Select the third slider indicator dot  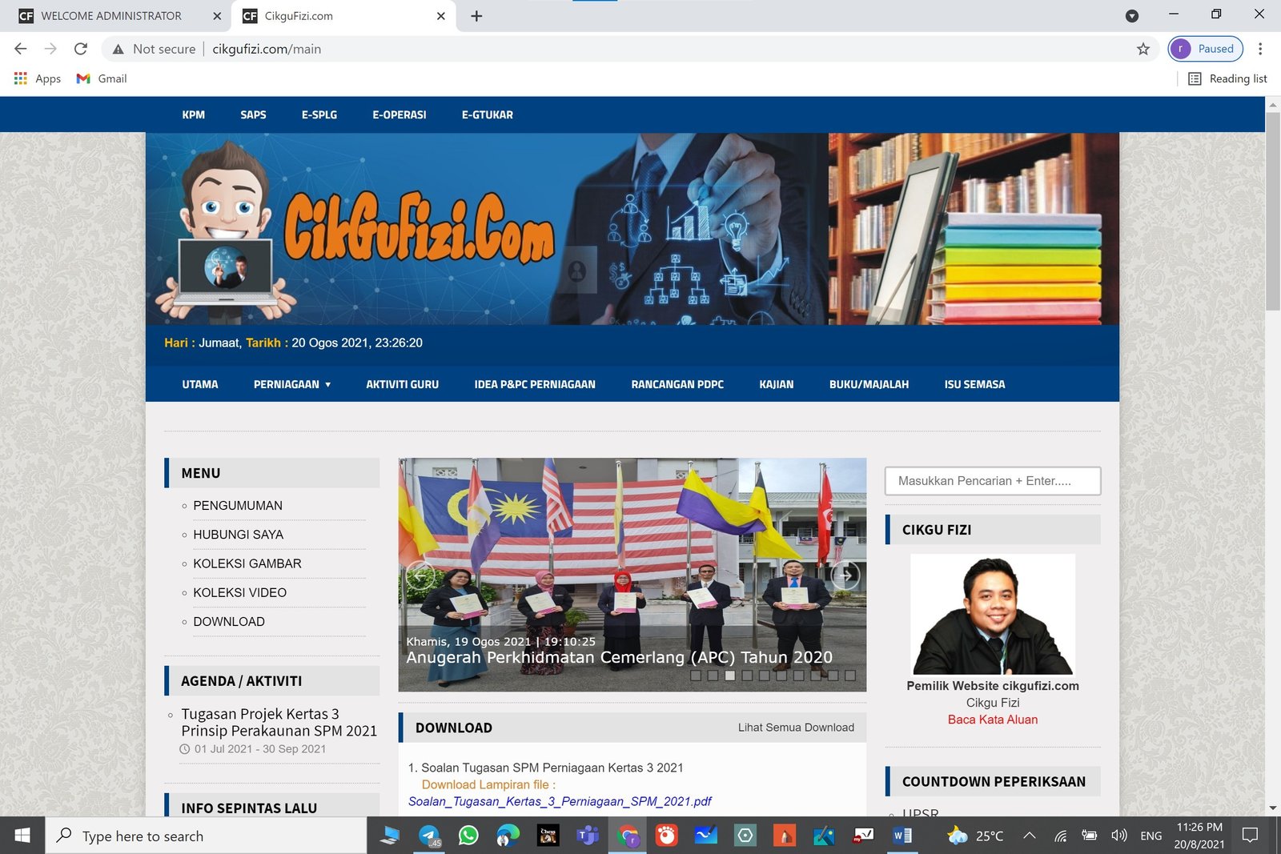(x=730, y=676)
